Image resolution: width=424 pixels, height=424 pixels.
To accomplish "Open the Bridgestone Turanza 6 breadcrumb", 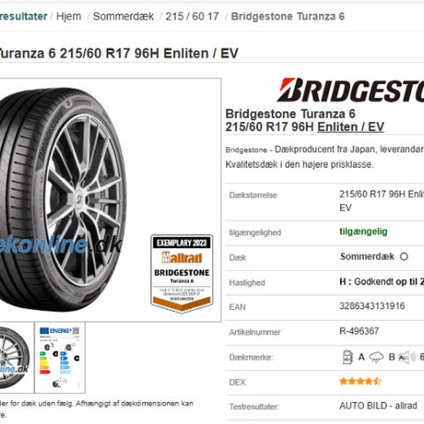I will pyautogui.click(x=288, y=17).
